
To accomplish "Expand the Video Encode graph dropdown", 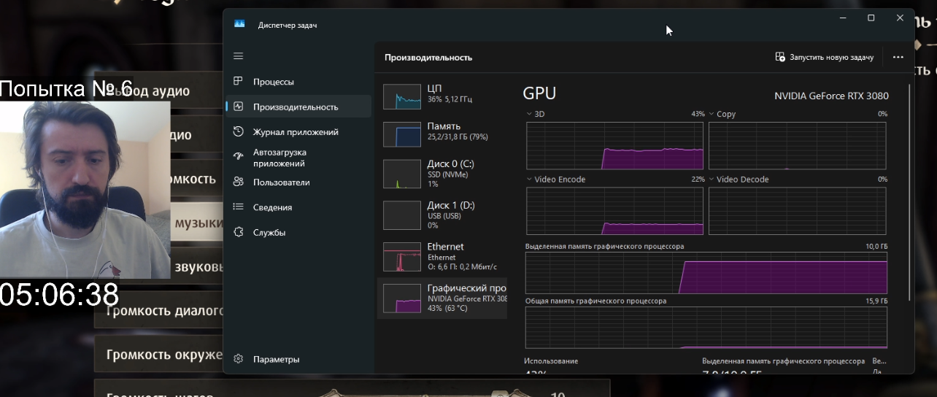I will [x=529, y=179].
